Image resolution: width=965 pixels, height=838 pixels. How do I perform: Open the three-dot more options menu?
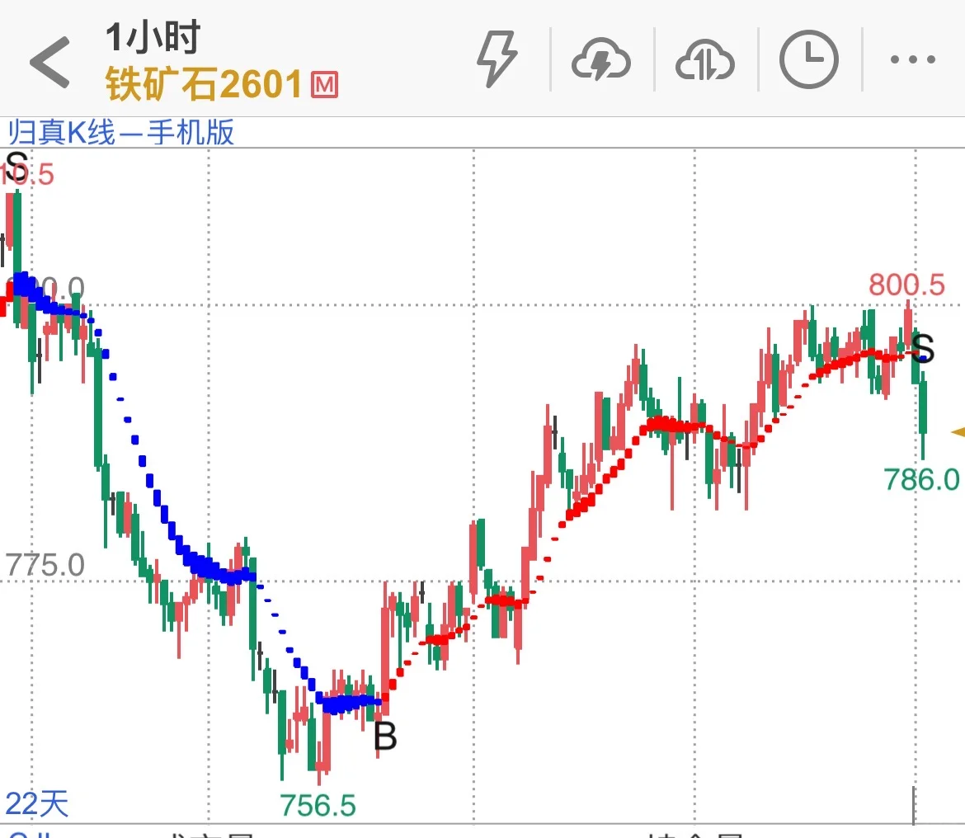coord(913,59)
